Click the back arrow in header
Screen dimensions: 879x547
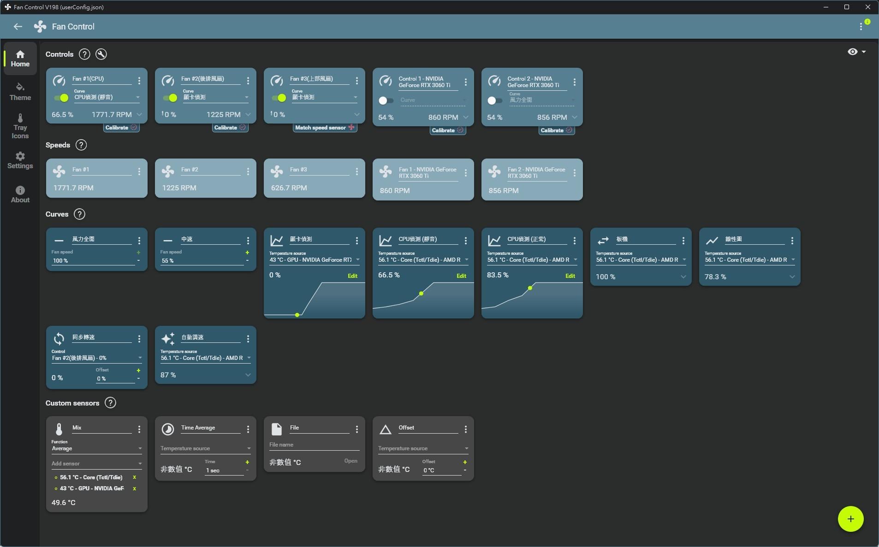coord(18,27)
